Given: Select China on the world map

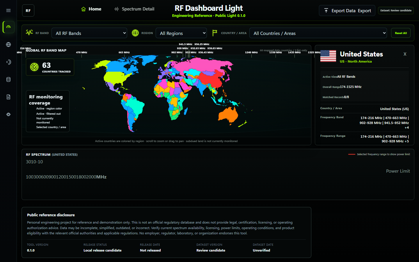Looking at the screenshot, I should [212, 79].
